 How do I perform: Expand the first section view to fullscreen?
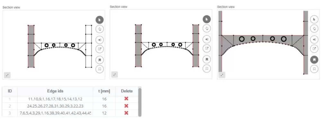click(7, 75)
